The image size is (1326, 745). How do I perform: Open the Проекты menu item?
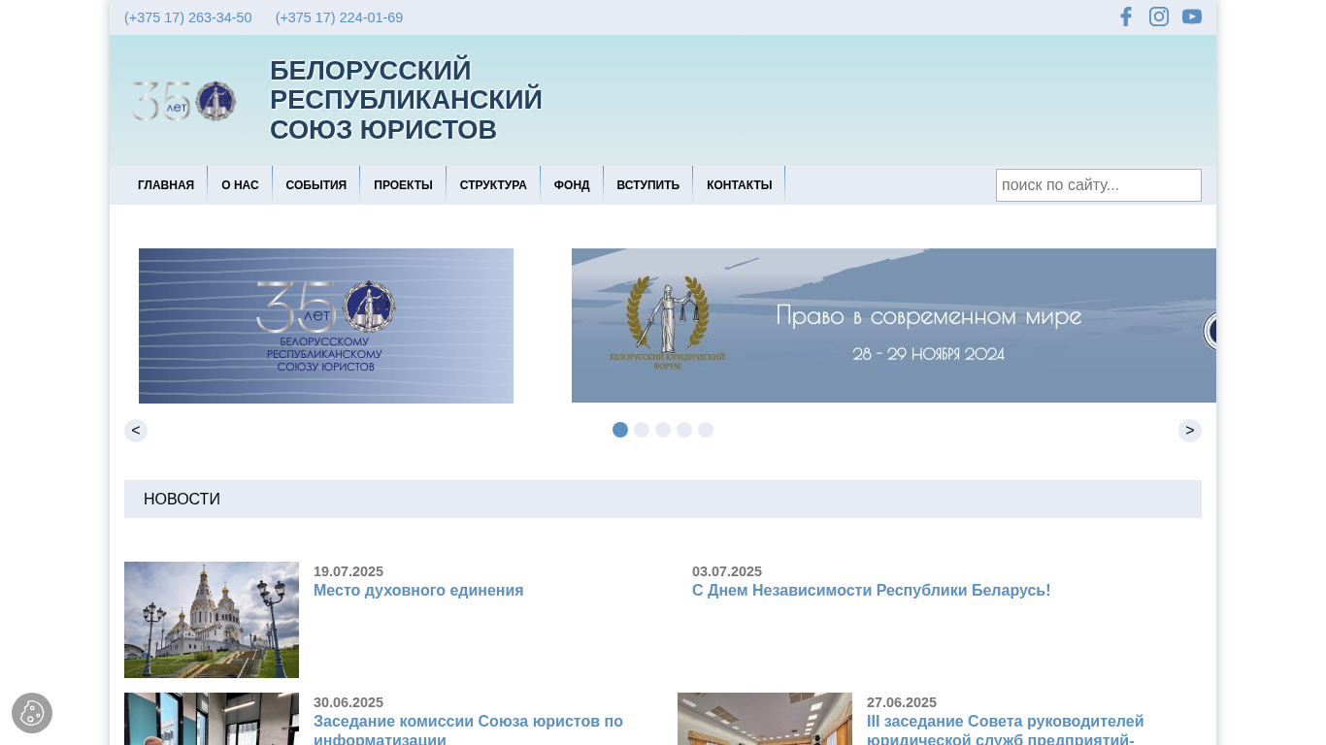pyautogui.click(x=403, y=185)
